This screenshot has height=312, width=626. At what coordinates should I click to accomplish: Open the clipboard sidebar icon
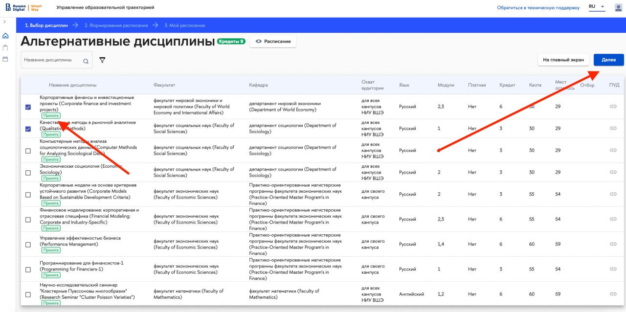[5, 47]
